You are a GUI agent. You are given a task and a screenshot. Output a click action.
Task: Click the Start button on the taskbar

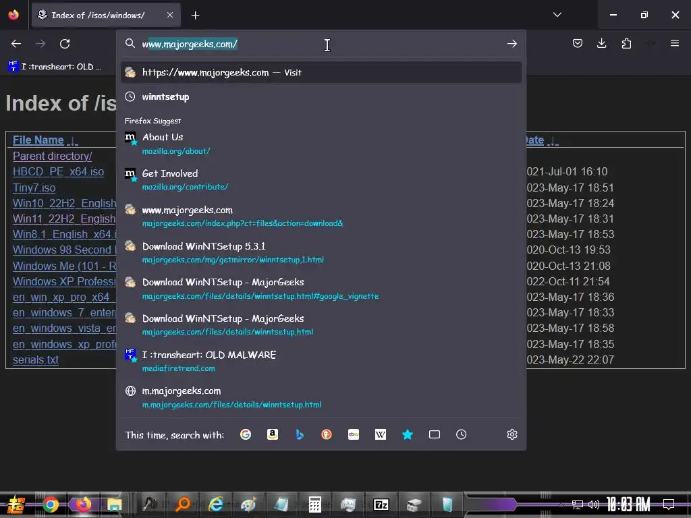tap(16, 505)
